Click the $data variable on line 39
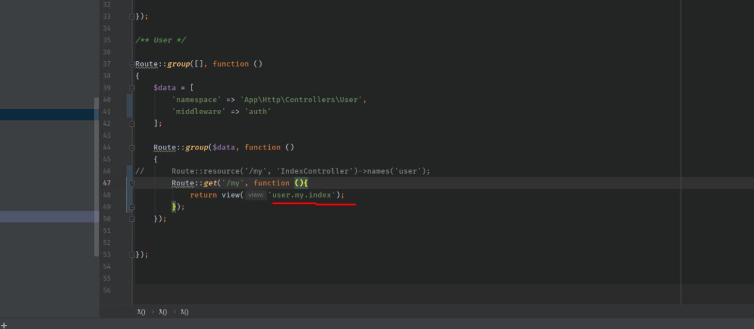Screen dimensions: 754x329 (165, 88)
